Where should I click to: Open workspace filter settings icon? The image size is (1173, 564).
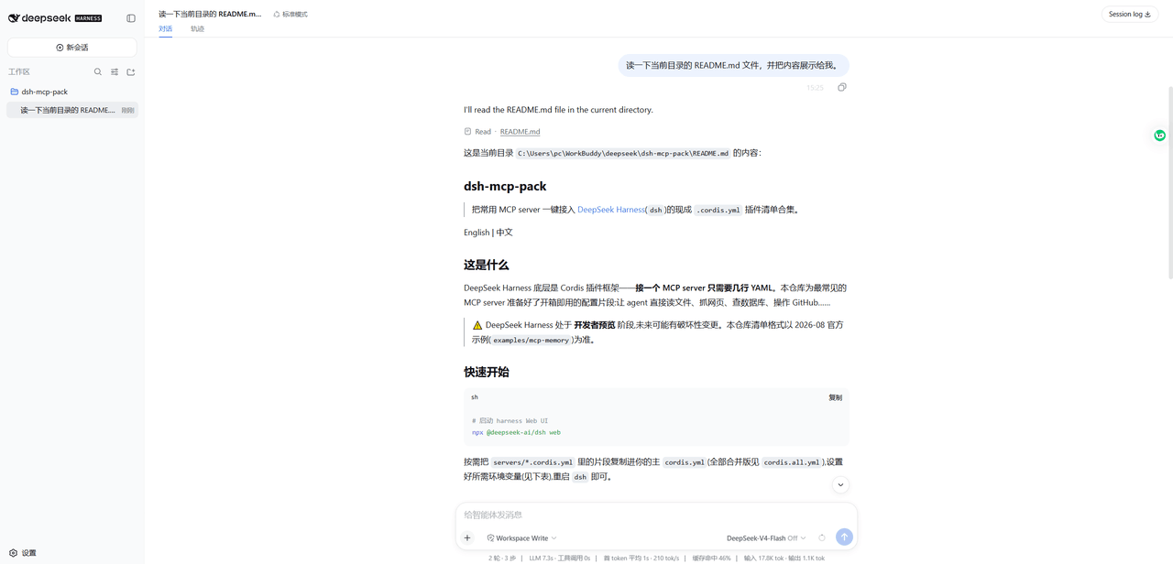tap(115, 71)
